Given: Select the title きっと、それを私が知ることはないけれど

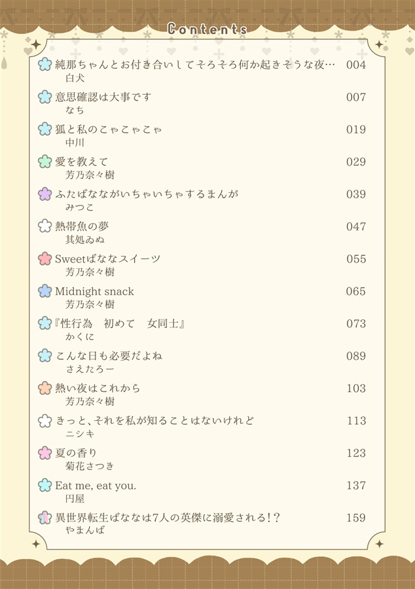Looking at the screenshot, I should click(x=154, y=420).
